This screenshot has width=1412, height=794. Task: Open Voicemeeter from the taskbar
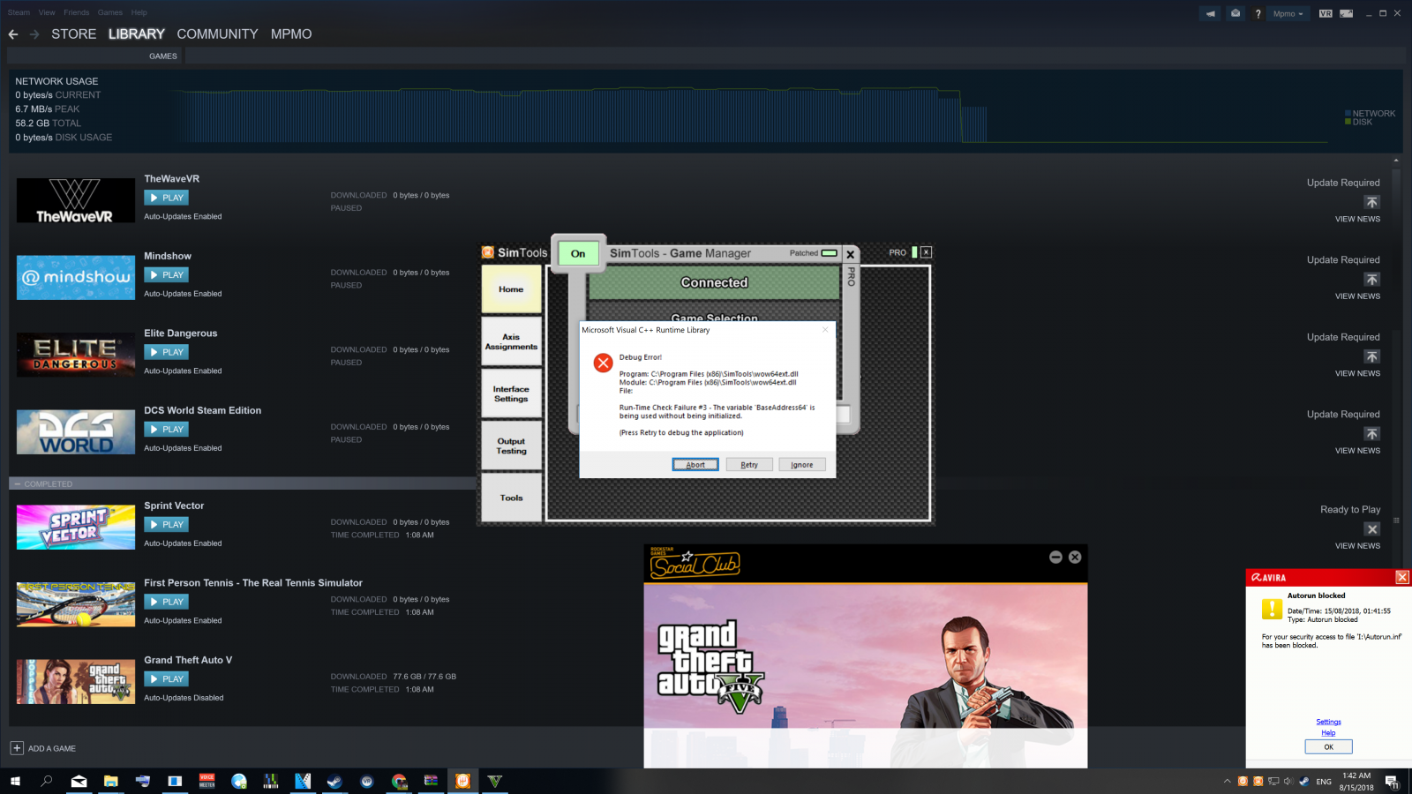coord(207,781)
